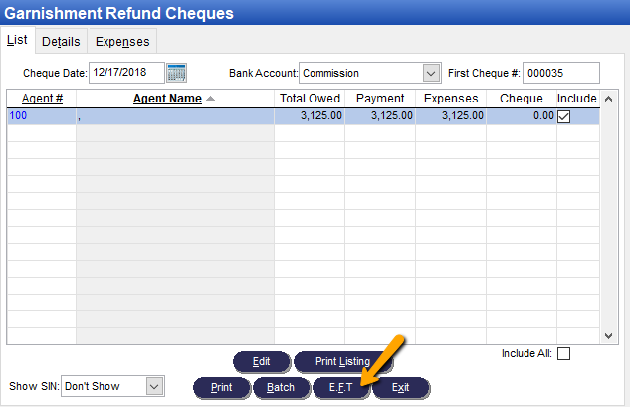Click the Print button

tap(221, 387)
